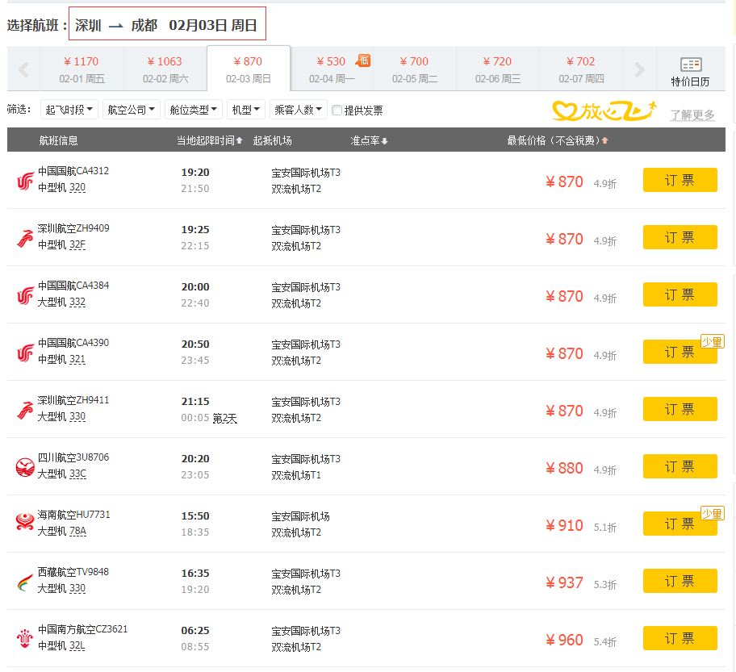Open the 了解更多 learn more link
The image size is (736, 672).
click(692, 115)
